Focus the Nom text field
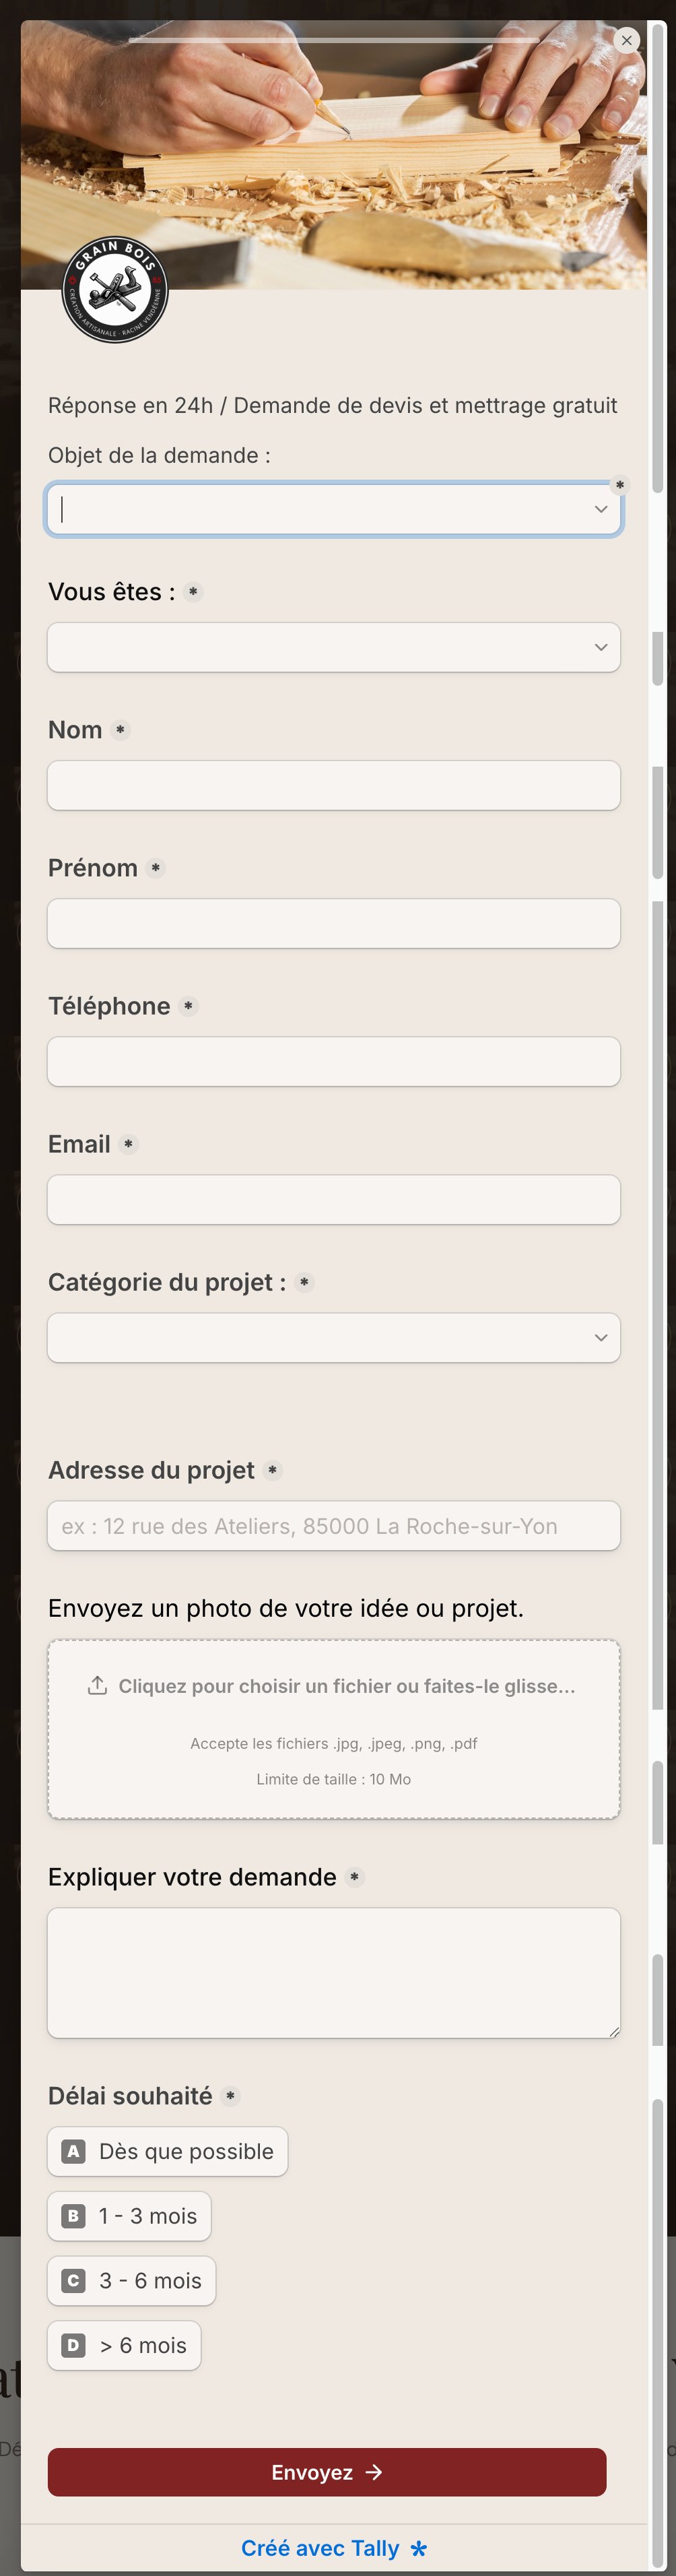 tap(334, 785)
